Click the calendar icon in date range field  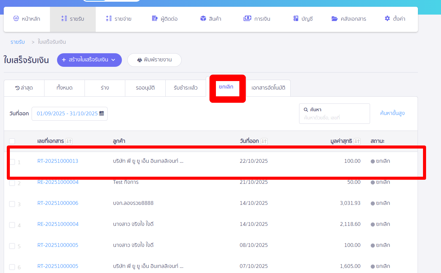pos(102,114)
